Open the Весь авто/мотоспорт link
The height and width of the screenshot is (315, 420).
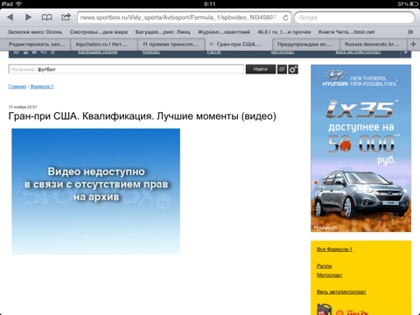[x=341, y=291]
